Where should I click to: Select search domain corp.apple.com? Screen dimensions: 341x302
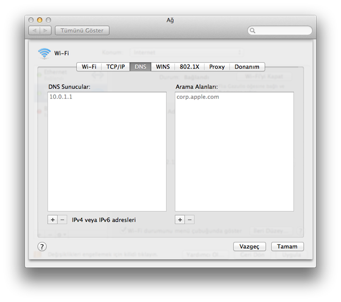(x=198, y=97)
